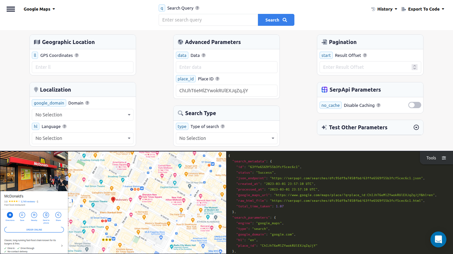Click Ellen's Stardust Diner on map
The image size is (453, 254).
click(x=111, y=212)
